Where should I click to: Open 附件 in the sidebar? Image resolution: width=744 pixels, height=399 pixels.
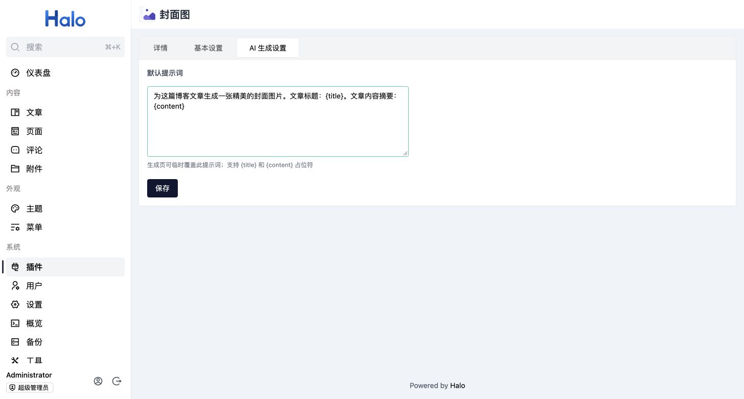pyautogui.click(x=65, y=169)
